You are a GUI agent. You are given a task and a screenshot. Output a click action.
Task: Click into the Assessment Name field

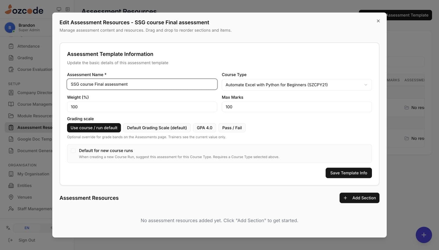pyautogui.click(x=142, y=84)
